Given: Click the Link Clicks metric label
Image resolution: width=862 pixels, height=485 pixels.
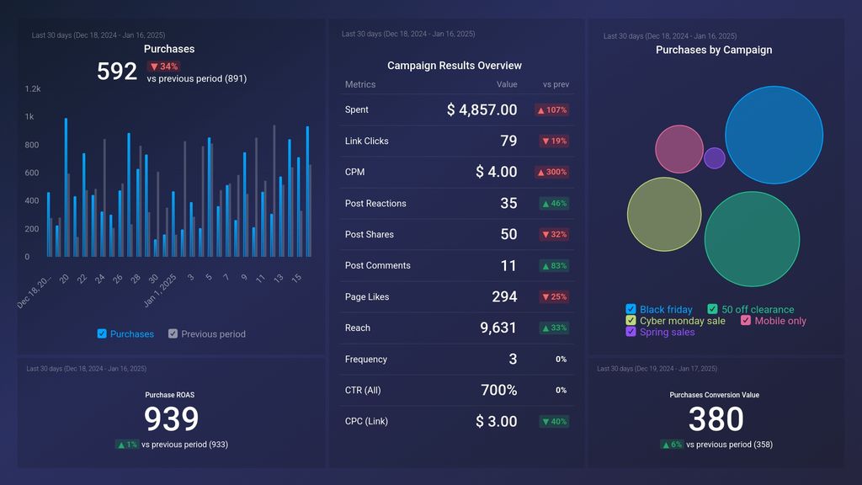Looking at the screenshot, I should click(x=367, y=141).
